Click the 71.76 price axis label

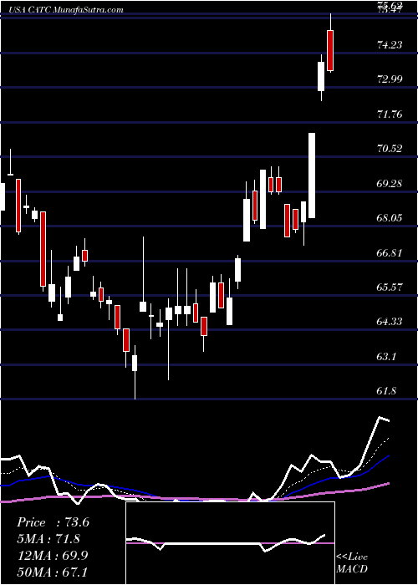click(390, 114)
